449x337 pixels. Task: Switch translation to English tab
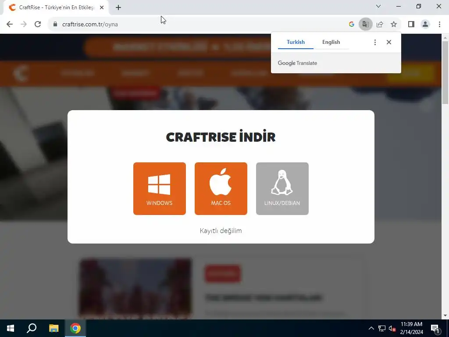331,42
